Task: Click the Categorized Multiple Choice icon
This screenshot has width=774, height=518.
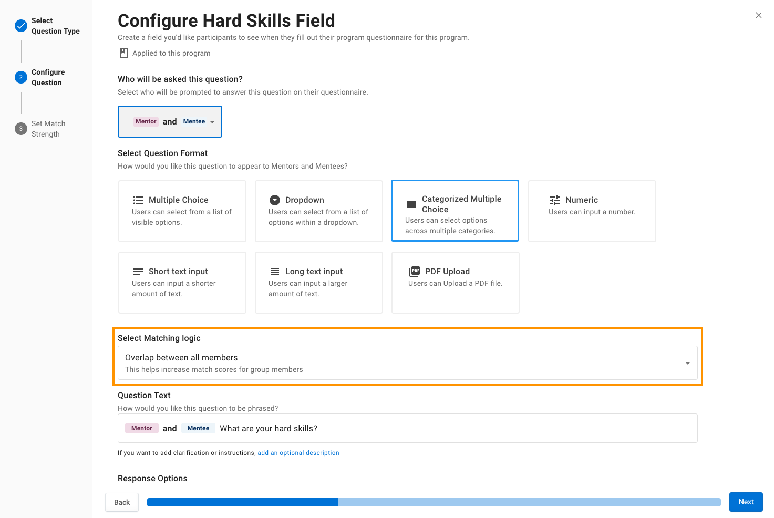Action: click(411, 204)
